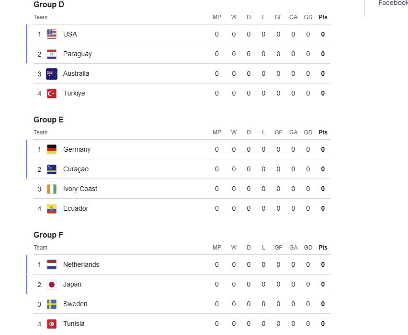Click the Sweden flag icon
The width and height of the screenshot is (408, 335).
pos(52,304)
